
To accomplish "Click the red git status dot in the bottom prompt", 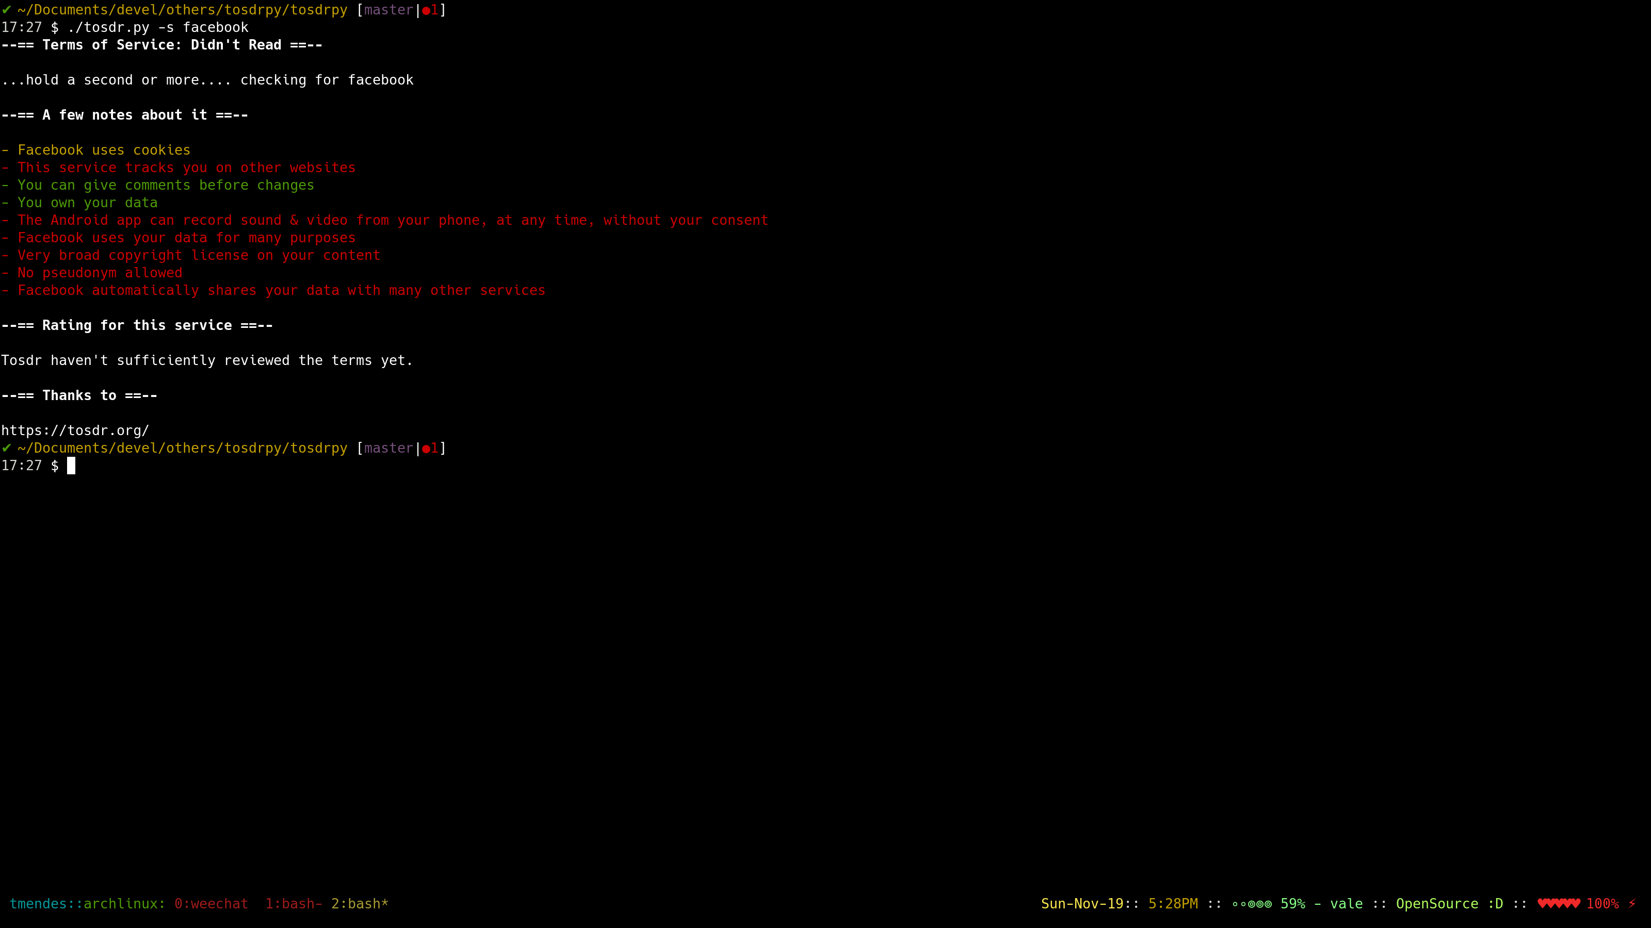I will (426, 449).
